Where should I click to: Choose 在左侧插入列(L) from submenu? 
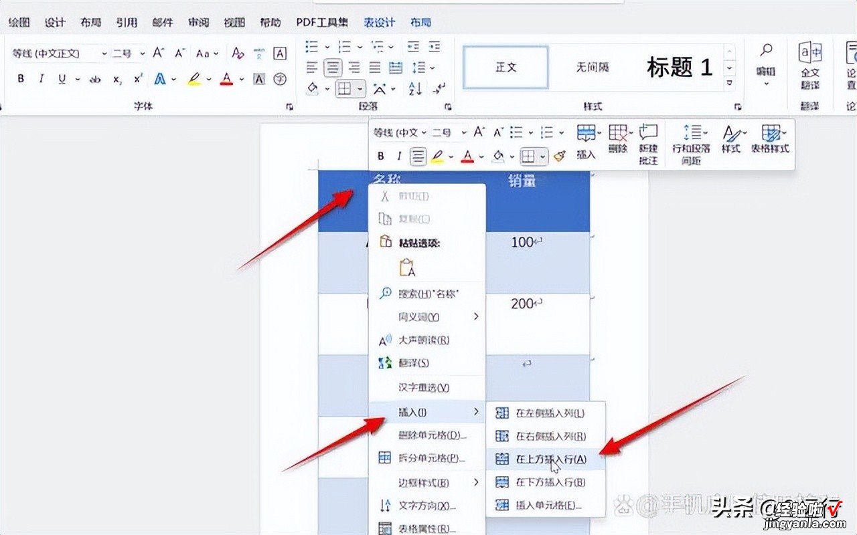click(546, 413)
